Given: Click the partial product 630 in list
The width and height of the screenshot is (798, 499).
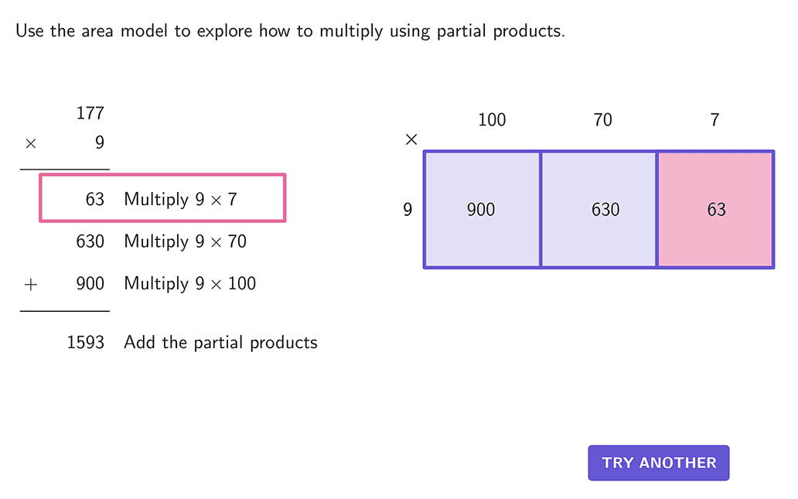Looking at the screenshot, I should pyautogui.click(x=90, y=241).
